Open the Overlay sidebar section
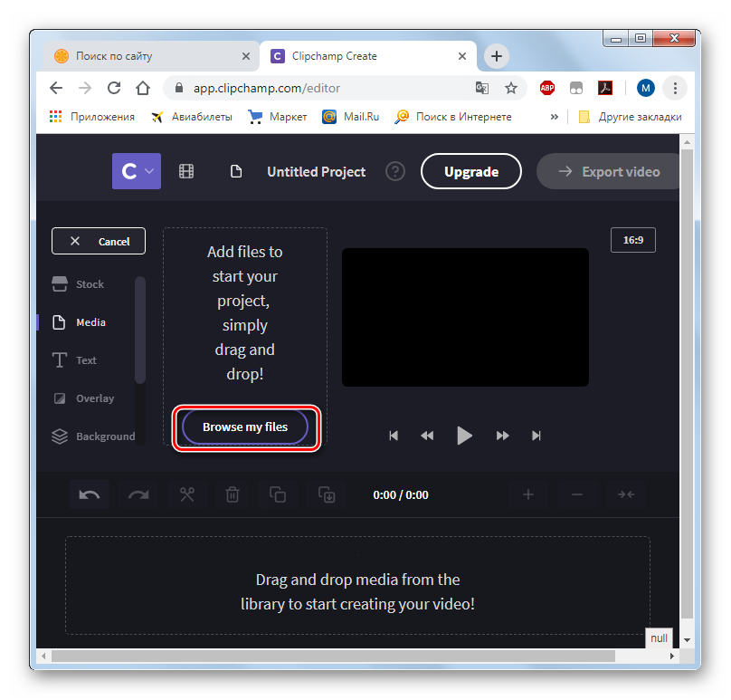The height and width of the screenshot is (700, 731). point(83,398)
